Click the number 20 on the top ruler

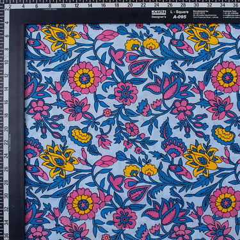(x=130, y=6)
